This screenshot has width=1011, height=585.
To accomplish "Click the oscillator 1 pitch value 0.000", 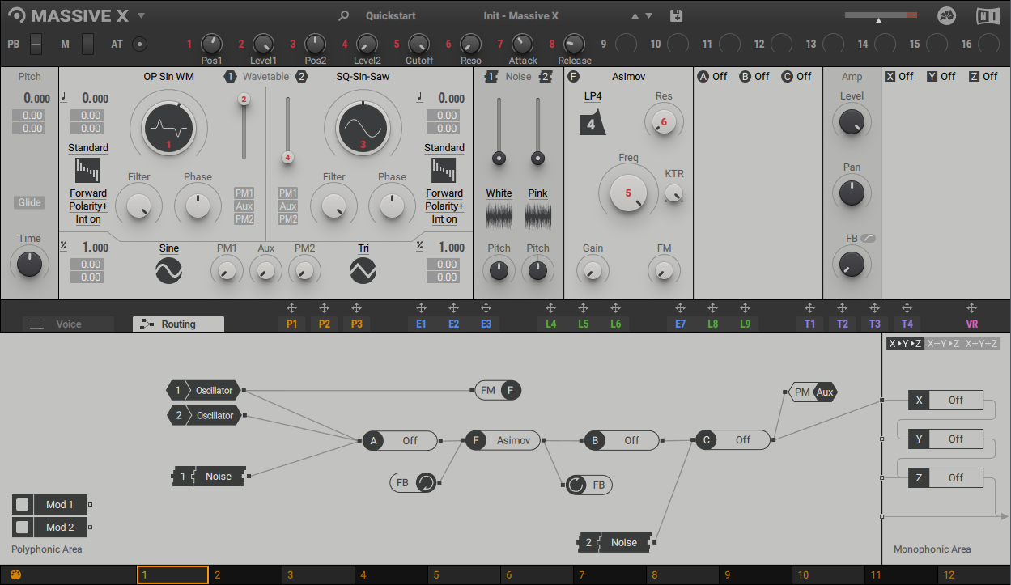I will click(x=95, y=99).
